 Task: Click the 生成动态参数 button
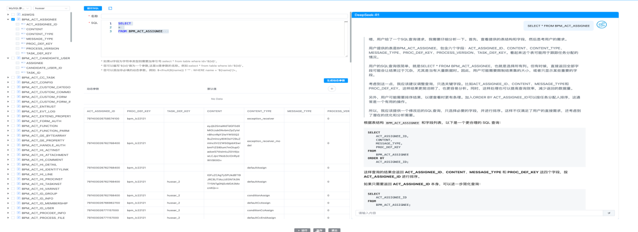pos(336,80)
